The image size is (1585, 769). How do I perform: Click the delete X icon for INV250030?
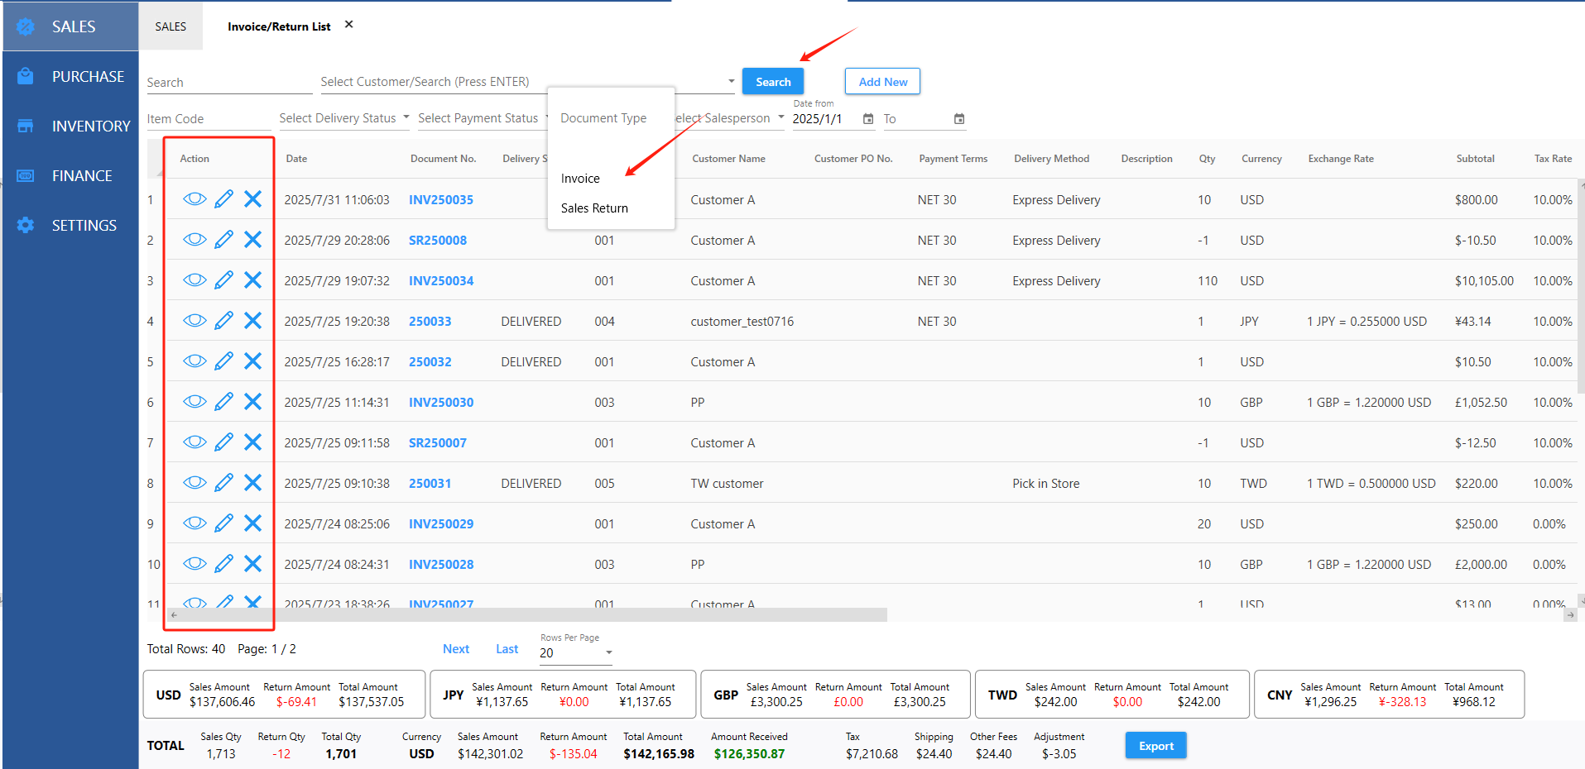[252, 402]
